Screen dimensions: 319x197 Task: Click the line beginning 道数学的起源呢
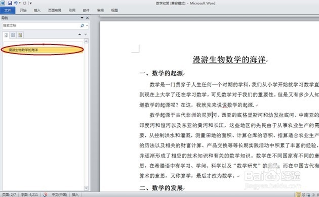(197, 105)
